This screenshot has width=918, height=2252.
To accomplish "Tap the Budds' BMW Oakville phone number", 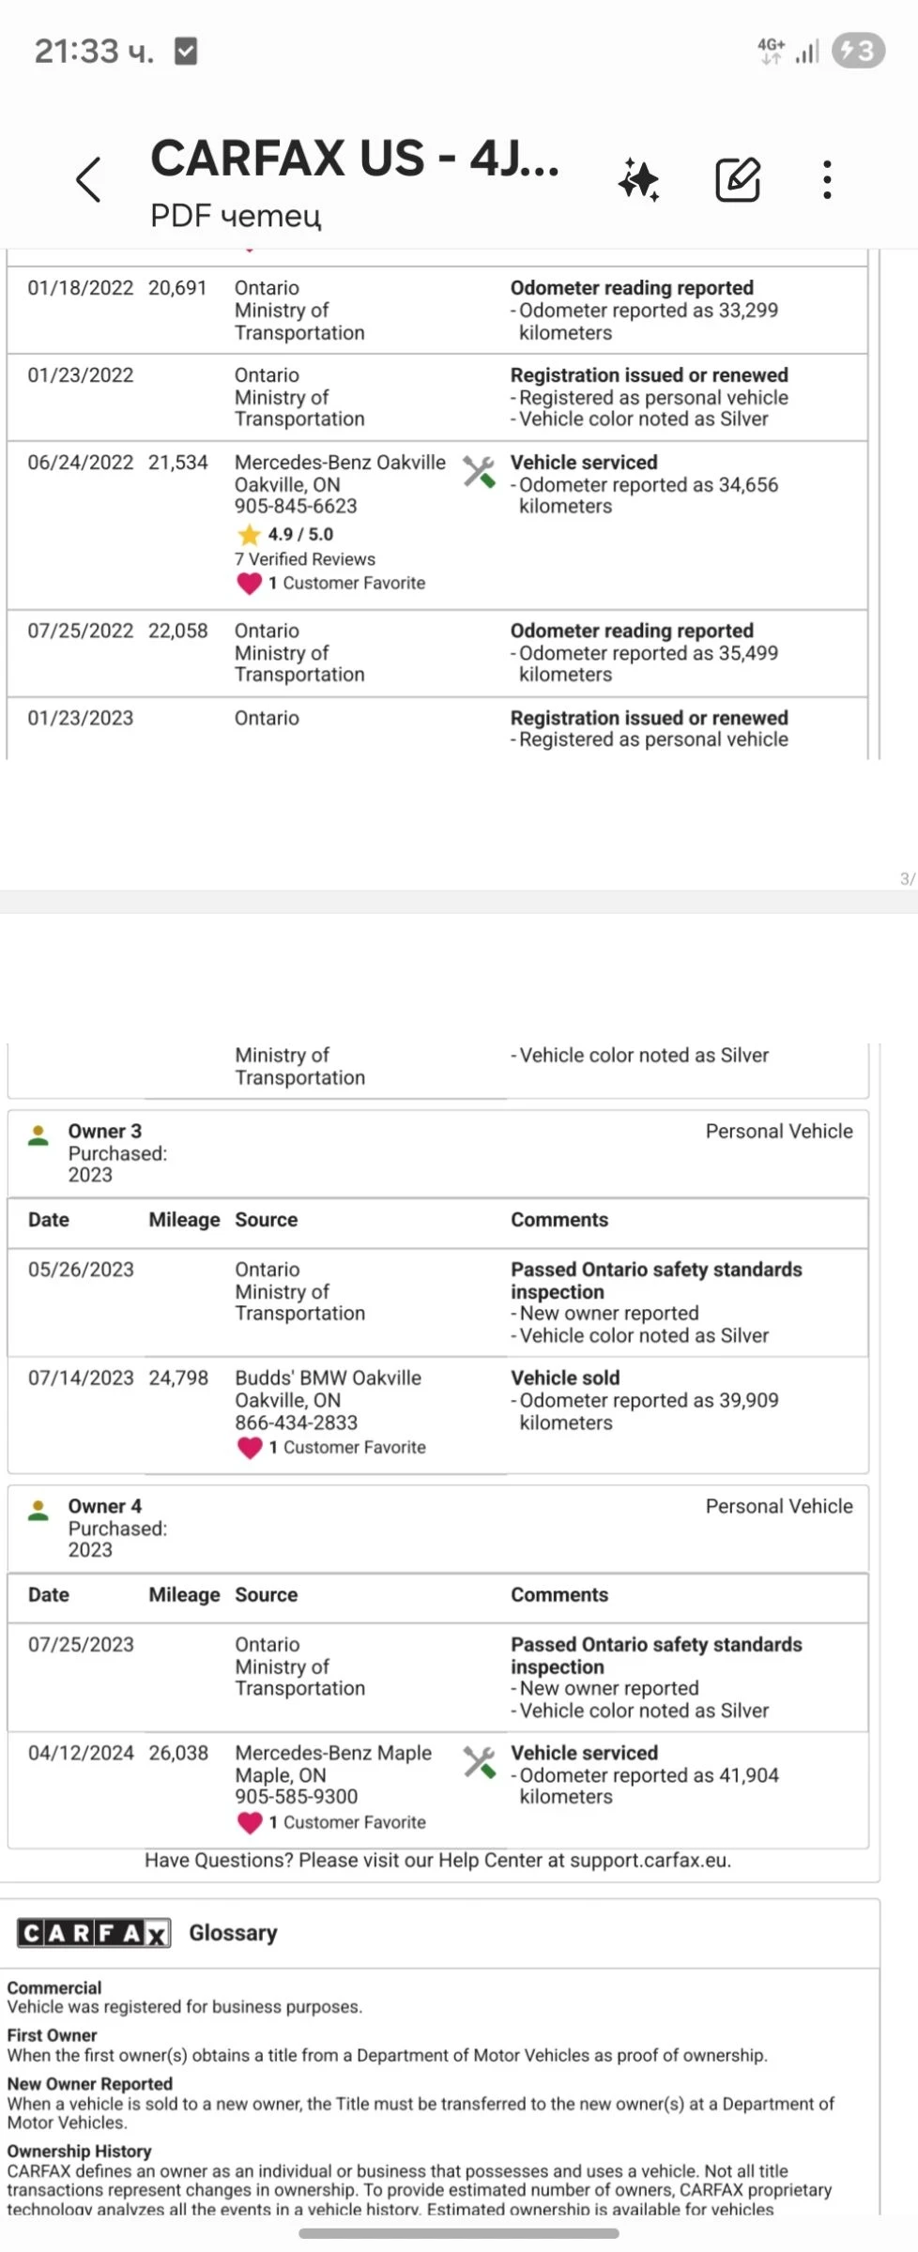I will pyautogui.click(x=296, y=1423).
